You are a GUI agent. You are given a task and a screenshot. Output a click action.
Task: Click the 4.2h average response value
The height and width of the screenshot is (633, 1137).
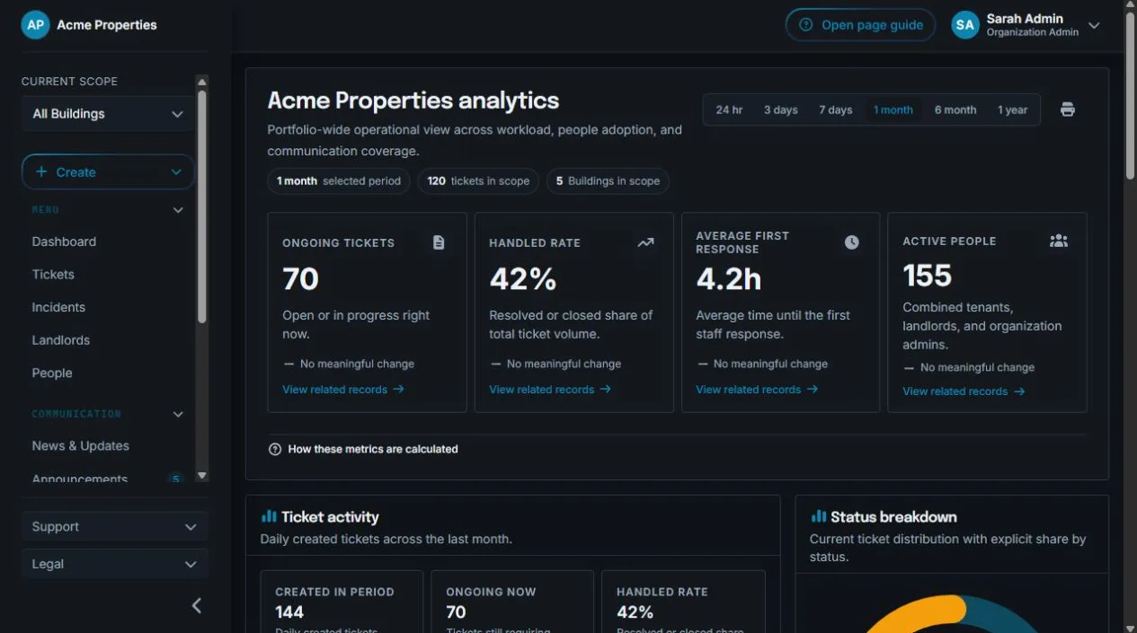click(728, 279)
